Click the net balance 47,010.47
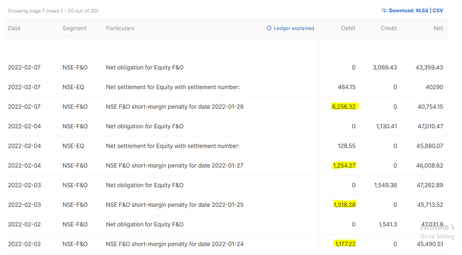Screen dimensions: 462x255 coord(430,126)
